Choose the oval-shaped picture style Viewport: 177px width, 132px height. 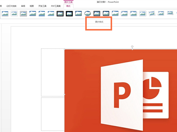coord(88,13)
